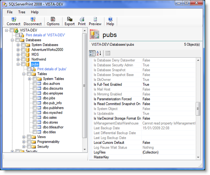Screen dimensions: 210x175
Task: Expand the System Tables node
Action: coord(29,79)
